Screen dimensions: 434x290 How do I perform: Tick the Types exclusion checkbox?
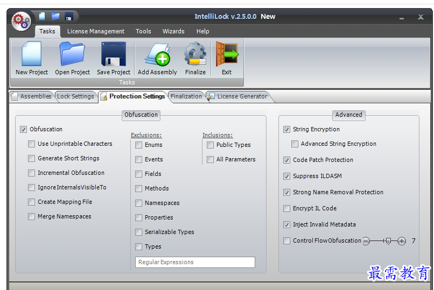coord(139,246)
